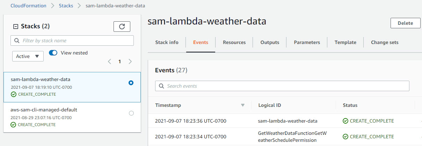This screenshot has height=146, width=422.
Task: Select the 18:23:36 timestamp cell
Action: pyautogui.click(x=191, y=121)
